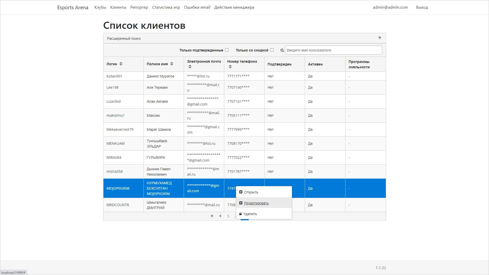Click the plus icon on Расширенный поиск bar

coord(379,37)
